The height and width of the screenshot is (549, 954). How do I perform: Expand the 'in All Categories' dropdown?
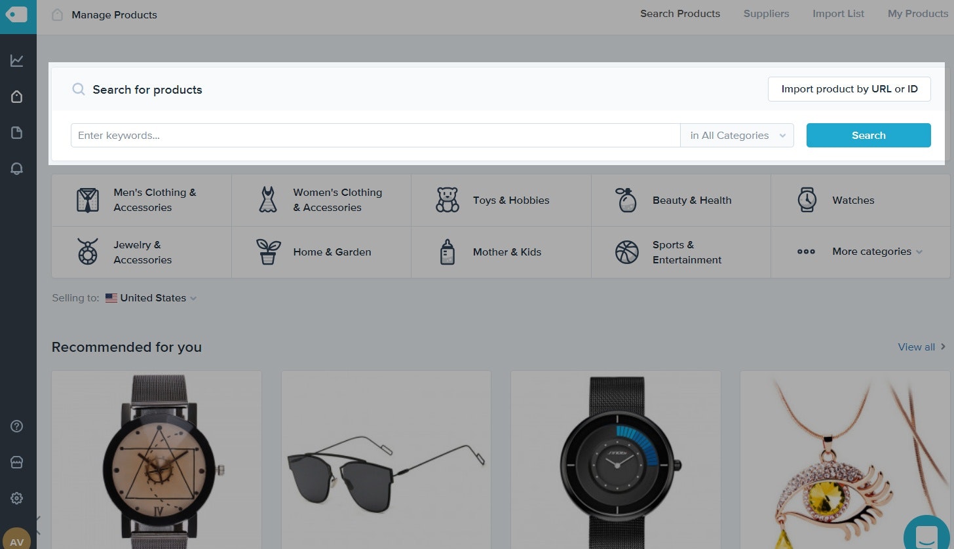pyautogui.click(x=737, y=136)
